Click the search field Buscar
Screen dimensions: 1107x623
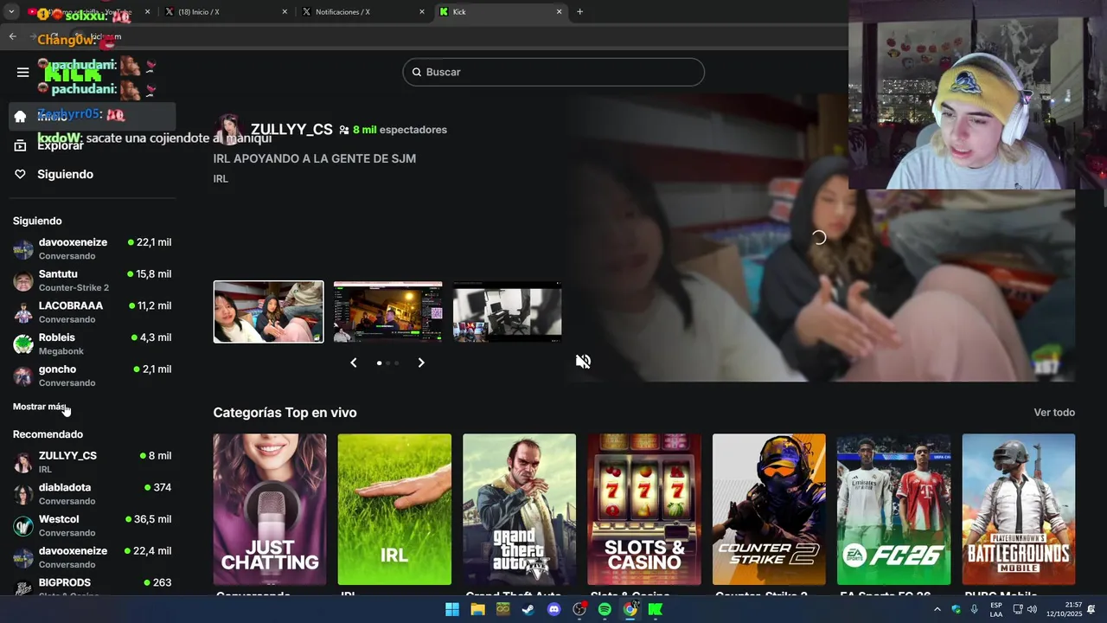(553, 72)
